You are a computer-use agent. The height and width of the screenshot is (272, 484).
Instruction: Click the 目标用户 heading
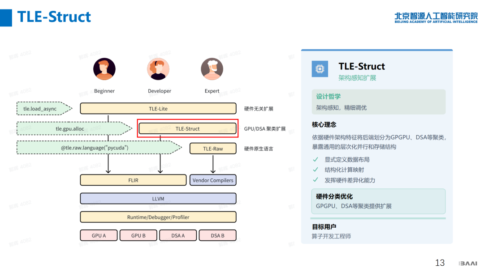[324, 227]
